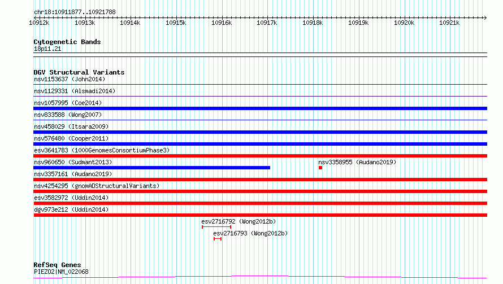
Task: Click the Cytogenetic Bands track heading
Action: click(x=67, y=42)
